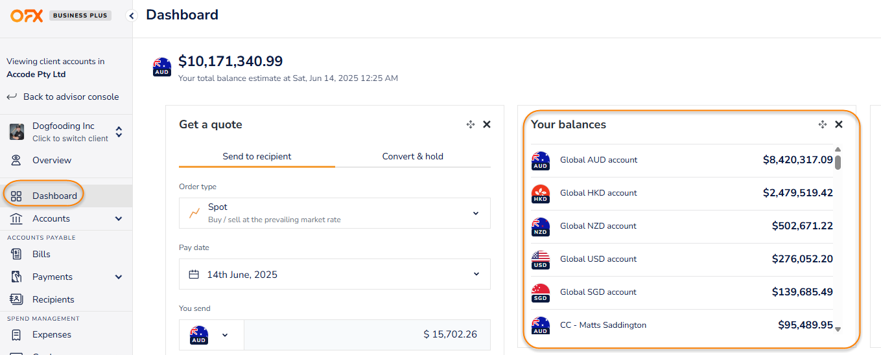This screenshot has width=881, height=355.
Task: Click the You send amount field
Action: (x=367, y=335)
